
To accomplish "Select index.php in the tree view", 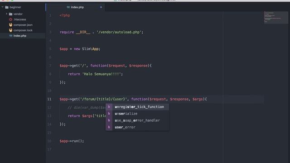I will [x=20, y=36].
